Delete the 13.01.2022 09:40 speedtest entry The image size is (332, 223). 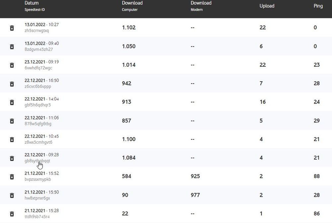point(12,46)
